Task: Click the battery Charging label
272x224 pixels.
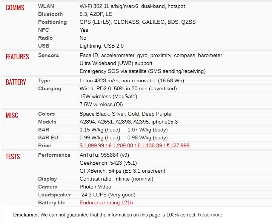Action: click(x=50, y=88)
